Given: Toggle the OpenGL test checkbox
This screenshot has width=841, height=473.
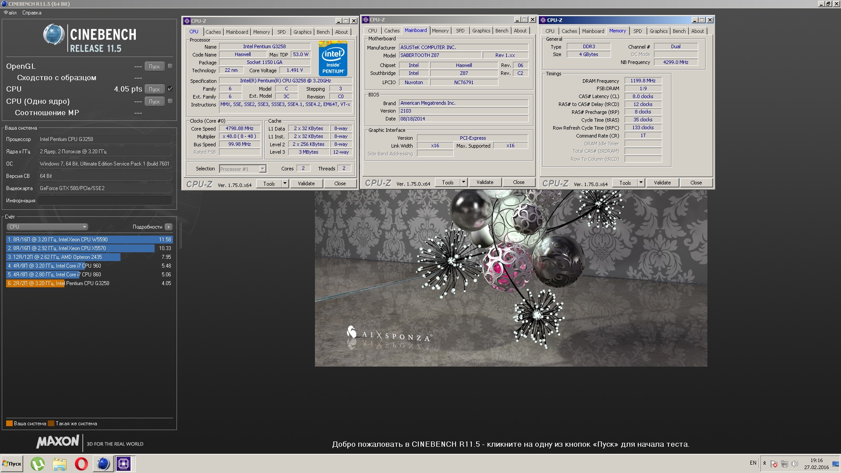Looking at the screenshot, I should (170, 66).
